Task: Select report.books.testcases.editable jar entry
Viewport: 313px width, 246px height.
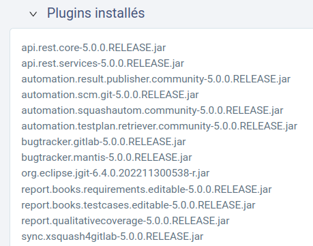Action: (x=138, y=205)
